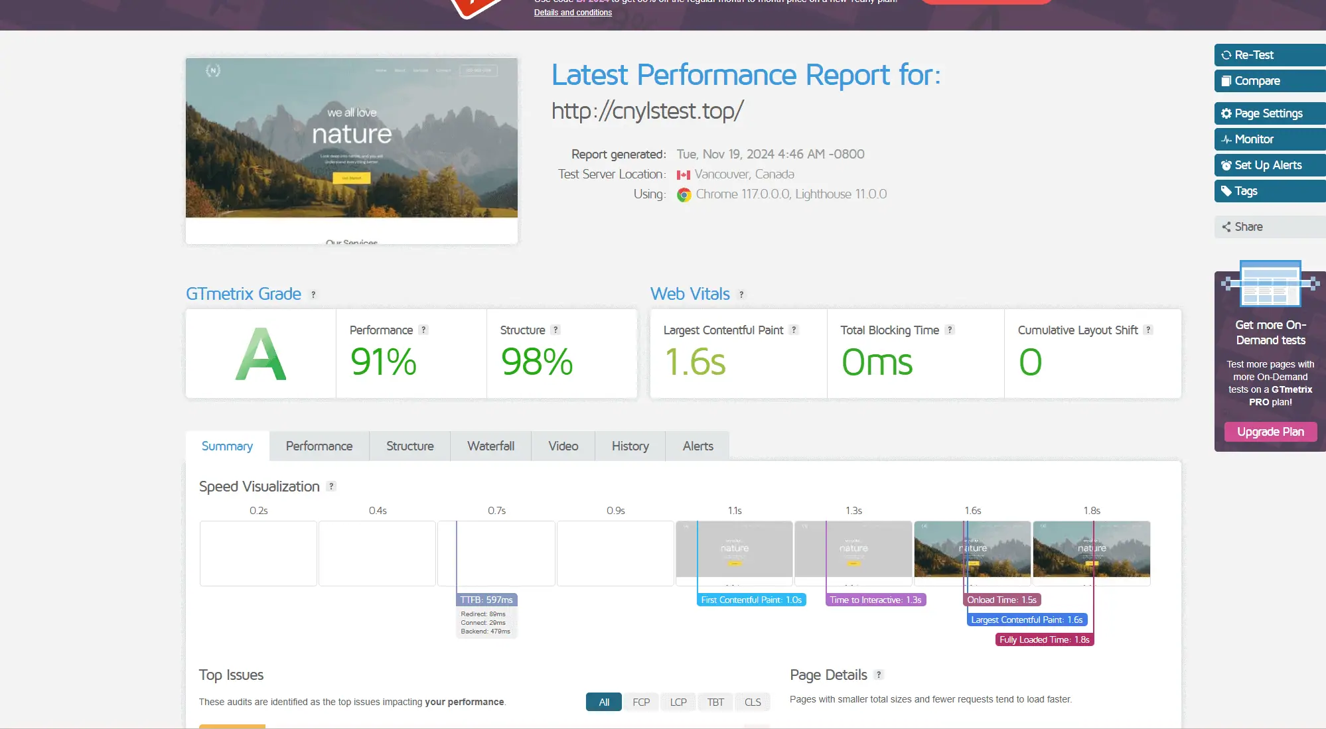The height and width of the screenshot is (729, 1326).
Task: Click the website screenshot thumbnail
Action: point(352,151)
